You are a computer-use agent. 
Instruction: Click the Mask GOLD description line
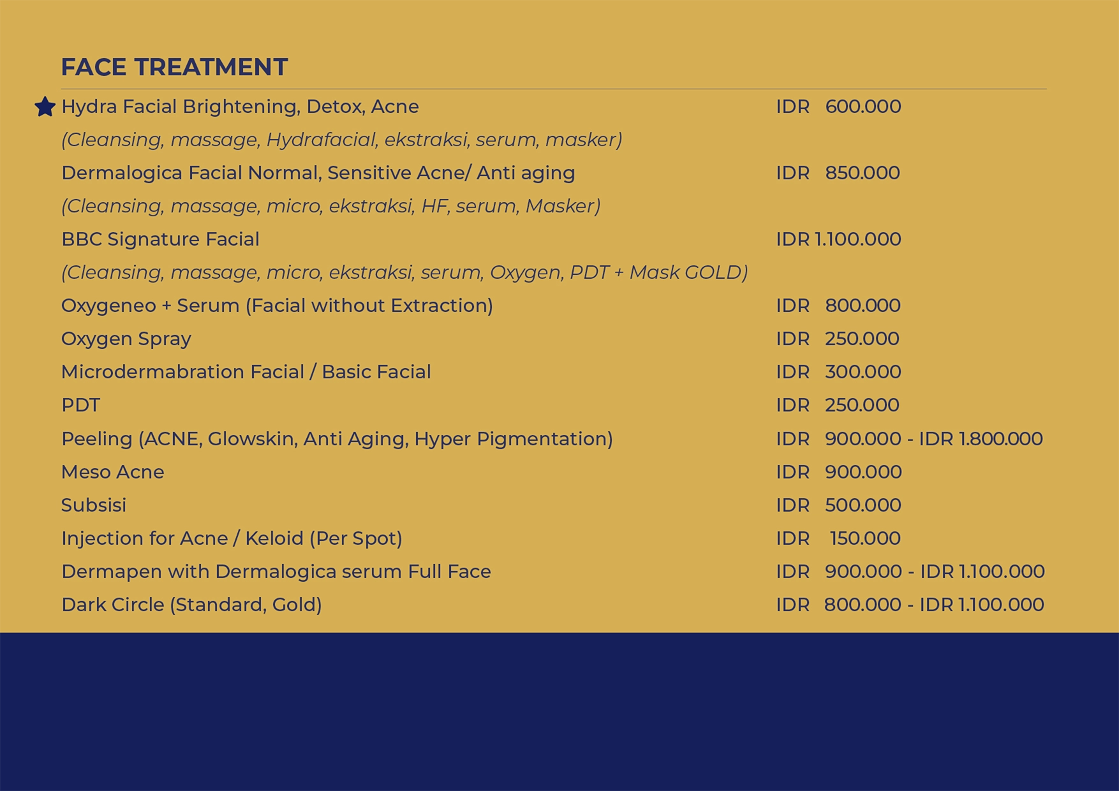coord(404,272)
